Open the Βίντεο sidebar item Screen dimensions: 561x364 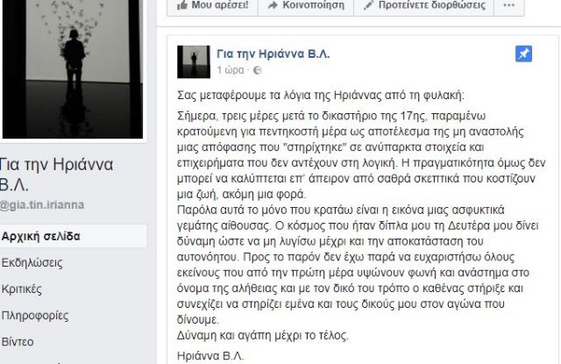[18, 342]
